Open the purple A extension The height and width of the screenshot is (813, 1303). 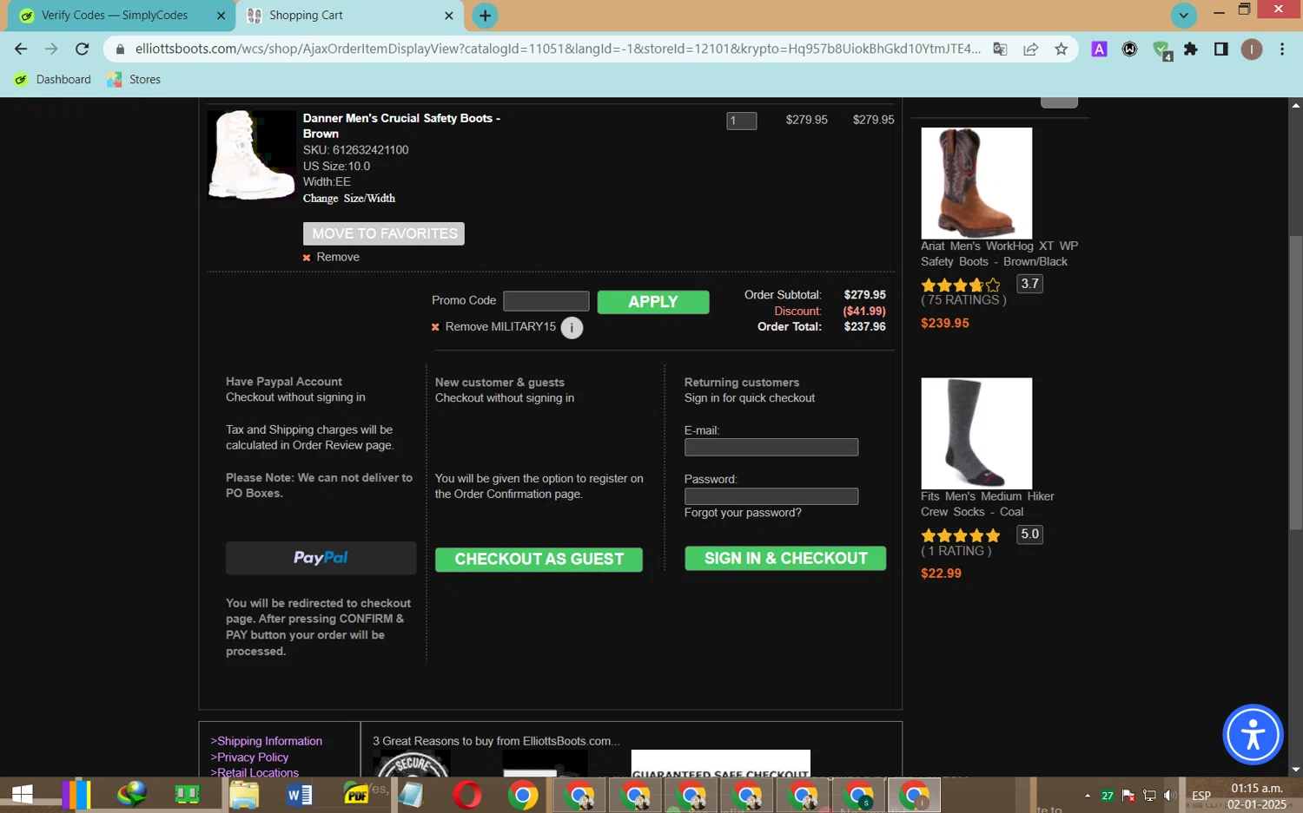[x=1099, y=49]
